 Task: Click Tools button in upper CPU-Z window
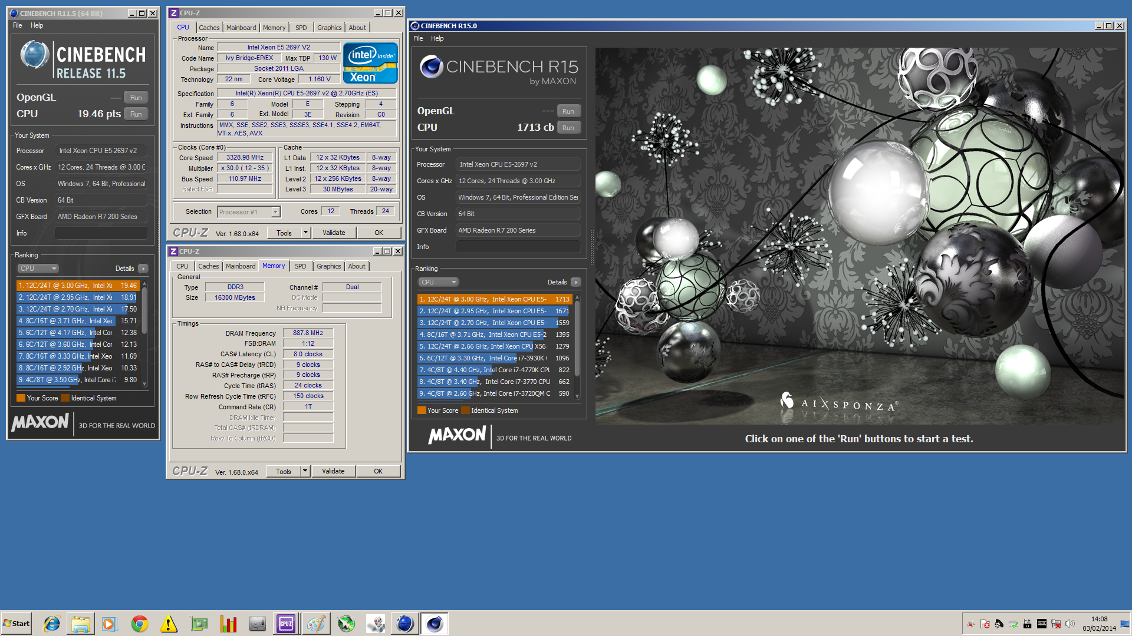284,233
